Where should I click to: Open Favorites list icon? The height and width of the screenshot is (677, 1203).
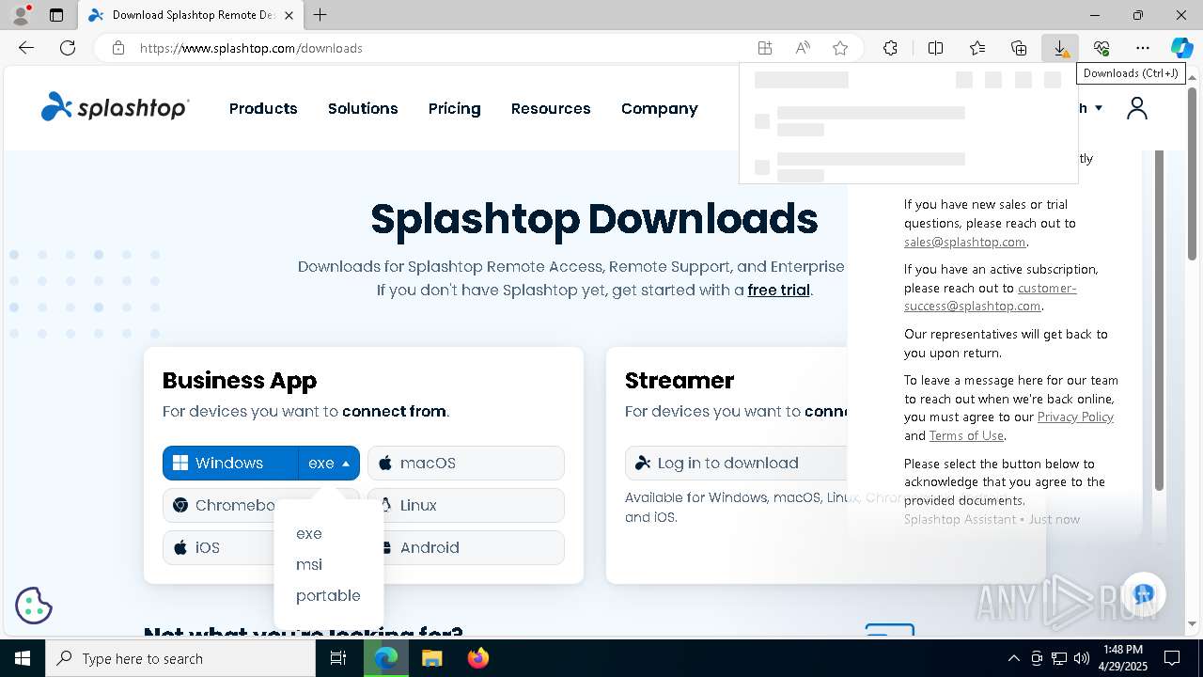pyautogui.click(x=977, y=48)
